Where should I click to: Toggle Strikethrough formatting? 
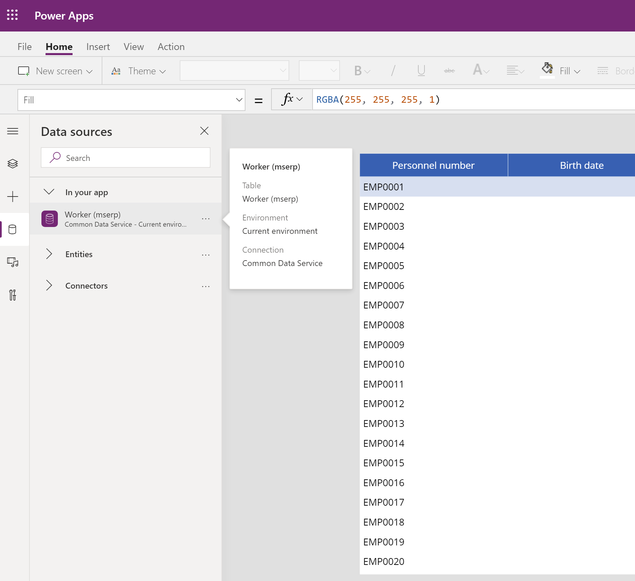(449, 71)
